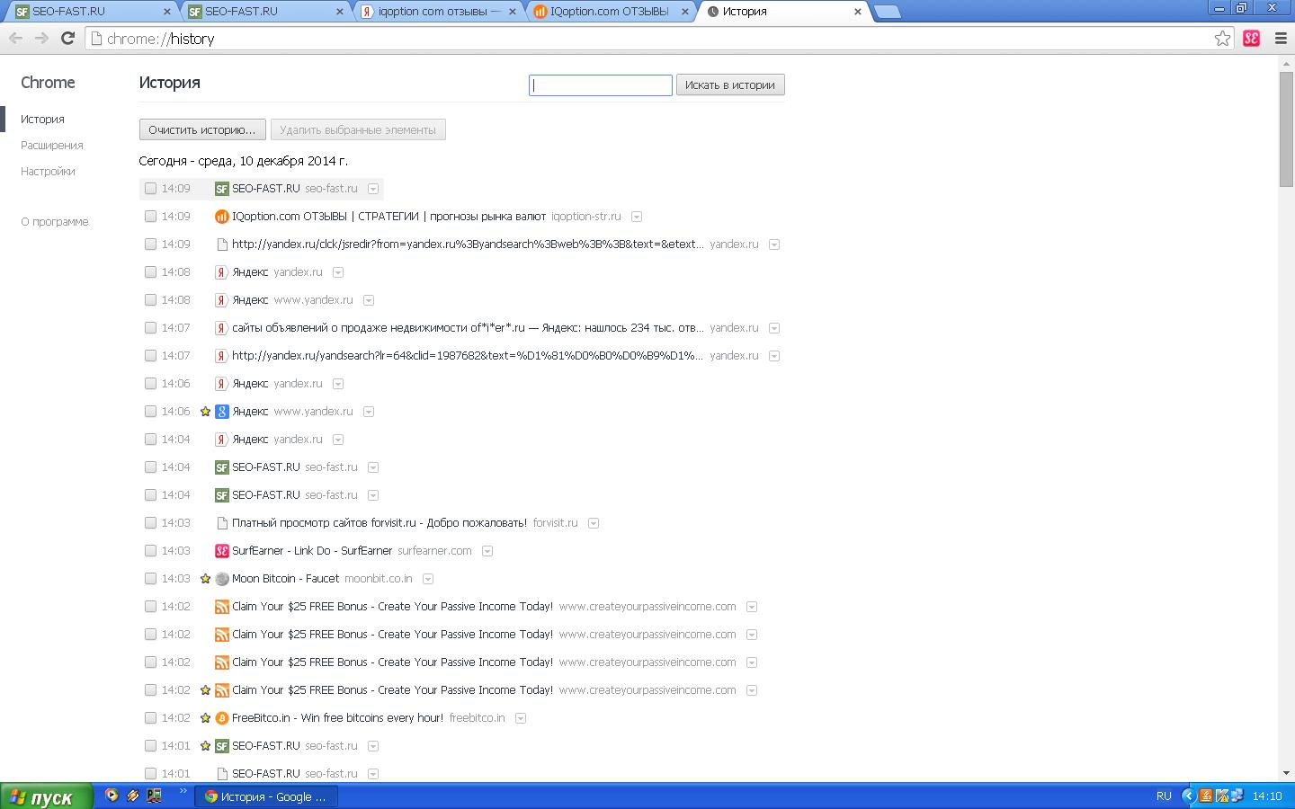Viewport: 1295px width, 809px height.
Task: Click the new tab button
Action: [887, 12]
